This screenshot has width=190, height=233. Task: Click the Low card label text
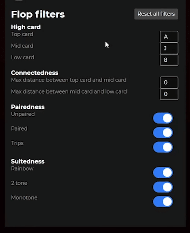(22, 57)
